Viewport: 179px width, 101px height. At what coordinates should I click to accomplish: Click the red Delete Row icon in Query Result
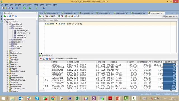(50, 59)
